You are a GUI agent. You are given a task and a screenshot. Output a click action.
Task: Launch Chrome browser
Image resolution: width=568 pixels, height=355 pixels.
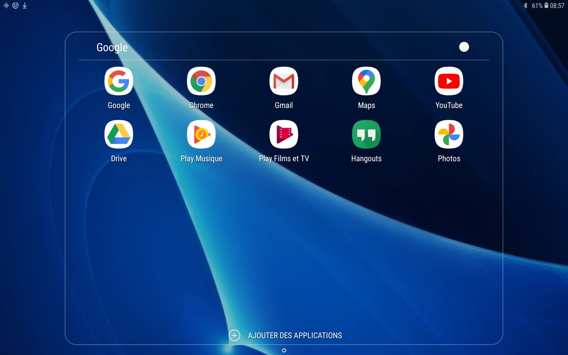pyautogui.click(x=201, y=81)
